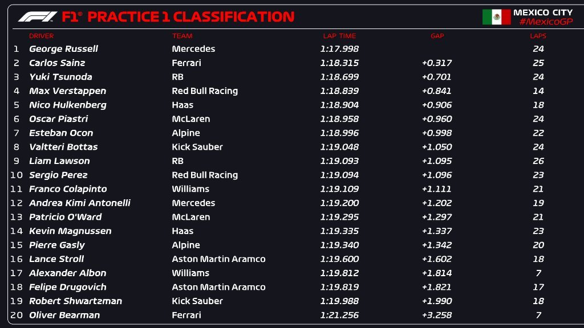Click the Mexico City location label

[x=542, y=12]
